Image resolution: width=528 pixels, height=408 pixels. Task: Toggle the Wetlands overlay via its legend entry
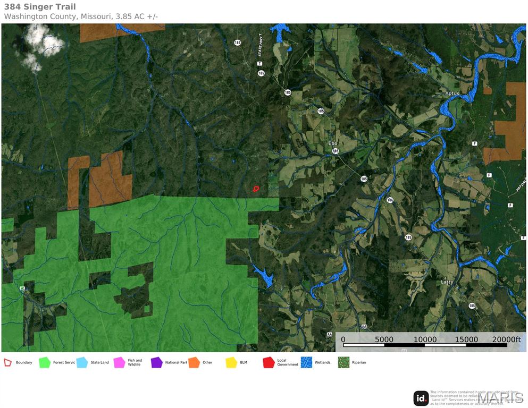tap(307, 362)
